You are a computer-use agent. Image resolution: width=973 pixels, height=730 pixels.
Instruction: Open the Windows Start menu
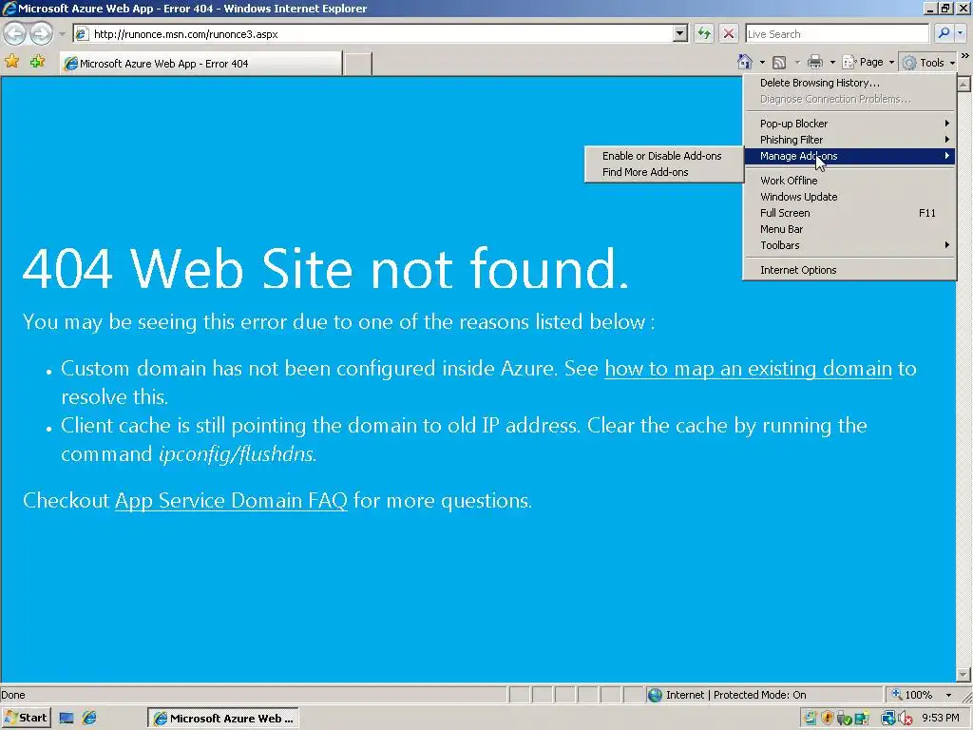pos(26,719)
